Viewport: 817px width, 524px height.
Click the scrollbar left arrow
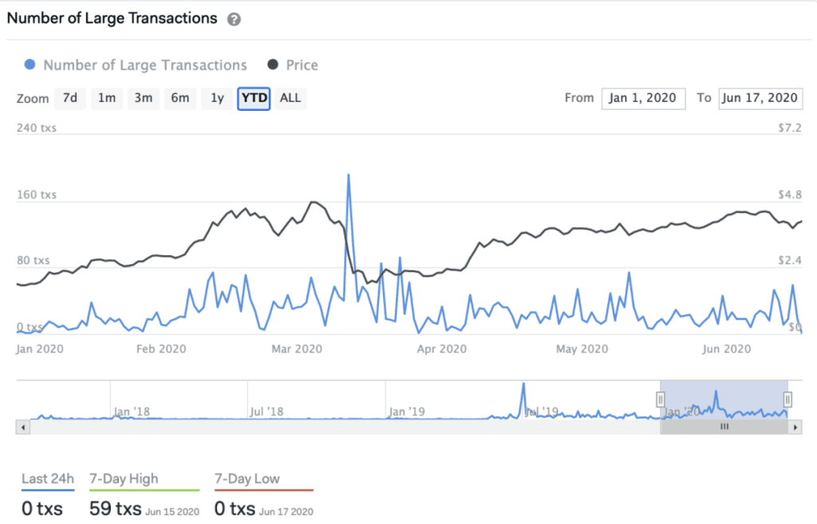tap(23, 427)
